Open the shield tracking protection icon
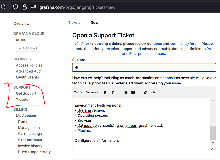 click(x=15, y=7)
